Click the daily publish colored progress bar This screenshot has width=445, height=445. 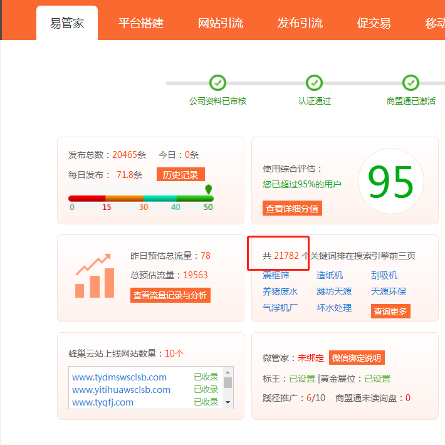click(140, 198)
